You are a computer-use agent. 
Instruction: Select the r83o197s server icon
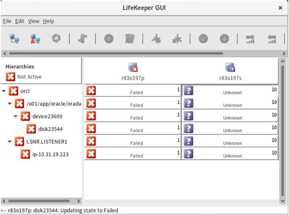230,68
